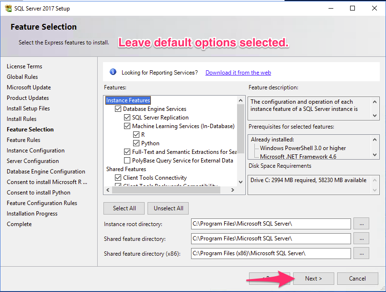Click the SQL Server Setup title bar icon
This screenshot has width=386, height=292.
click(8, 8)
